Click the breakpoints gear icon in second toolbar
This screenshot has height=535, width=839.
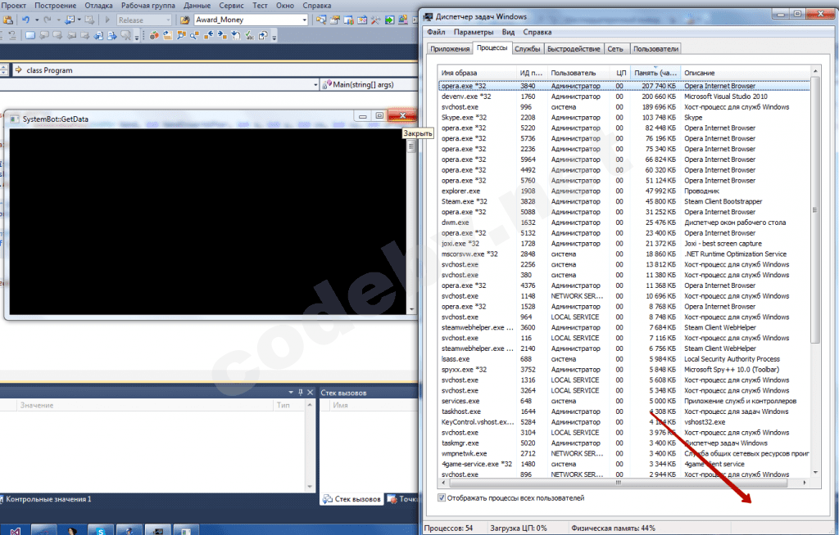154,36
